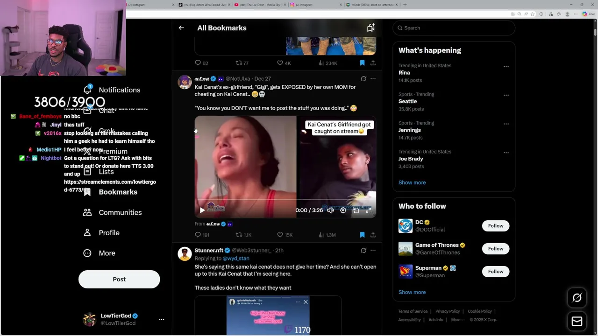Open the Copilot Chat button in browser

coord(588,14)
